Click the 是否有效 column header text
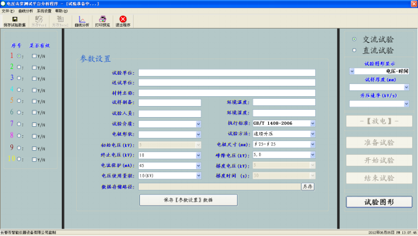 tap(40, 46)
